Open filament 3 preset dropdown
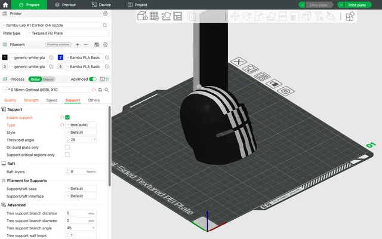Image resolution: width=382 pixels, height=239 pixels. pyautogui.click(x=29, y=66)
